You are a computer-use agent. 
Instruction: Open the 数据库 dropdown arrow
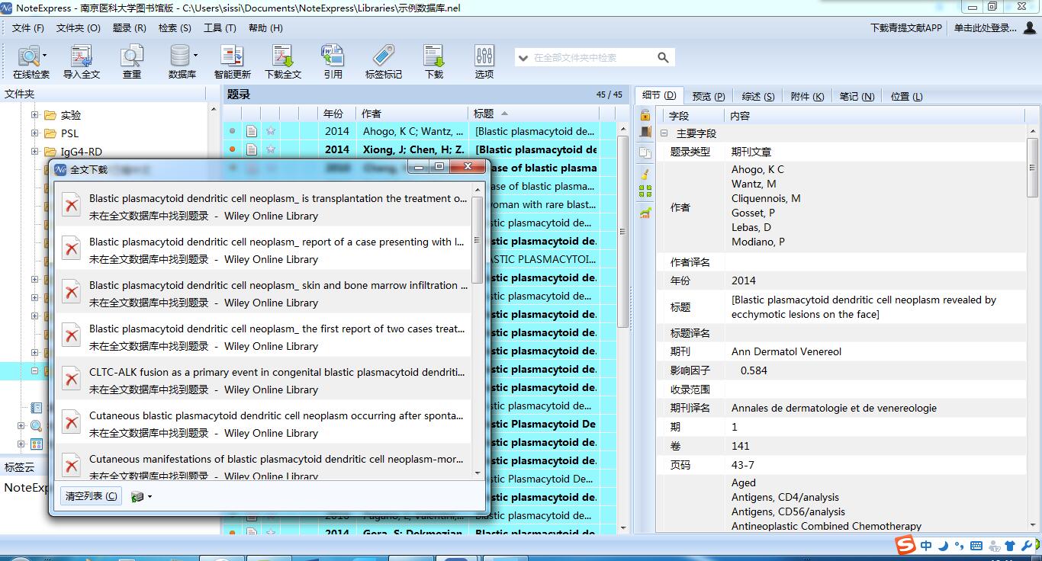(x=195, y=55)
